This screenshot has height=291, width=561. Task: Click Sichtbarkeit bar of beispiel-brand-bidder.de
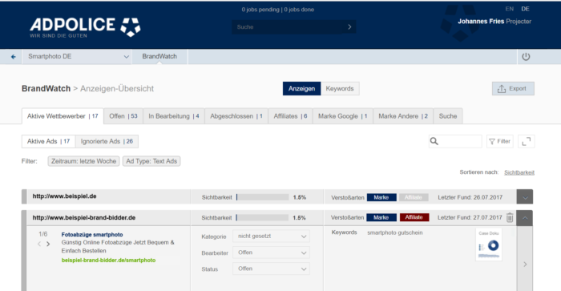coord(262,217)
